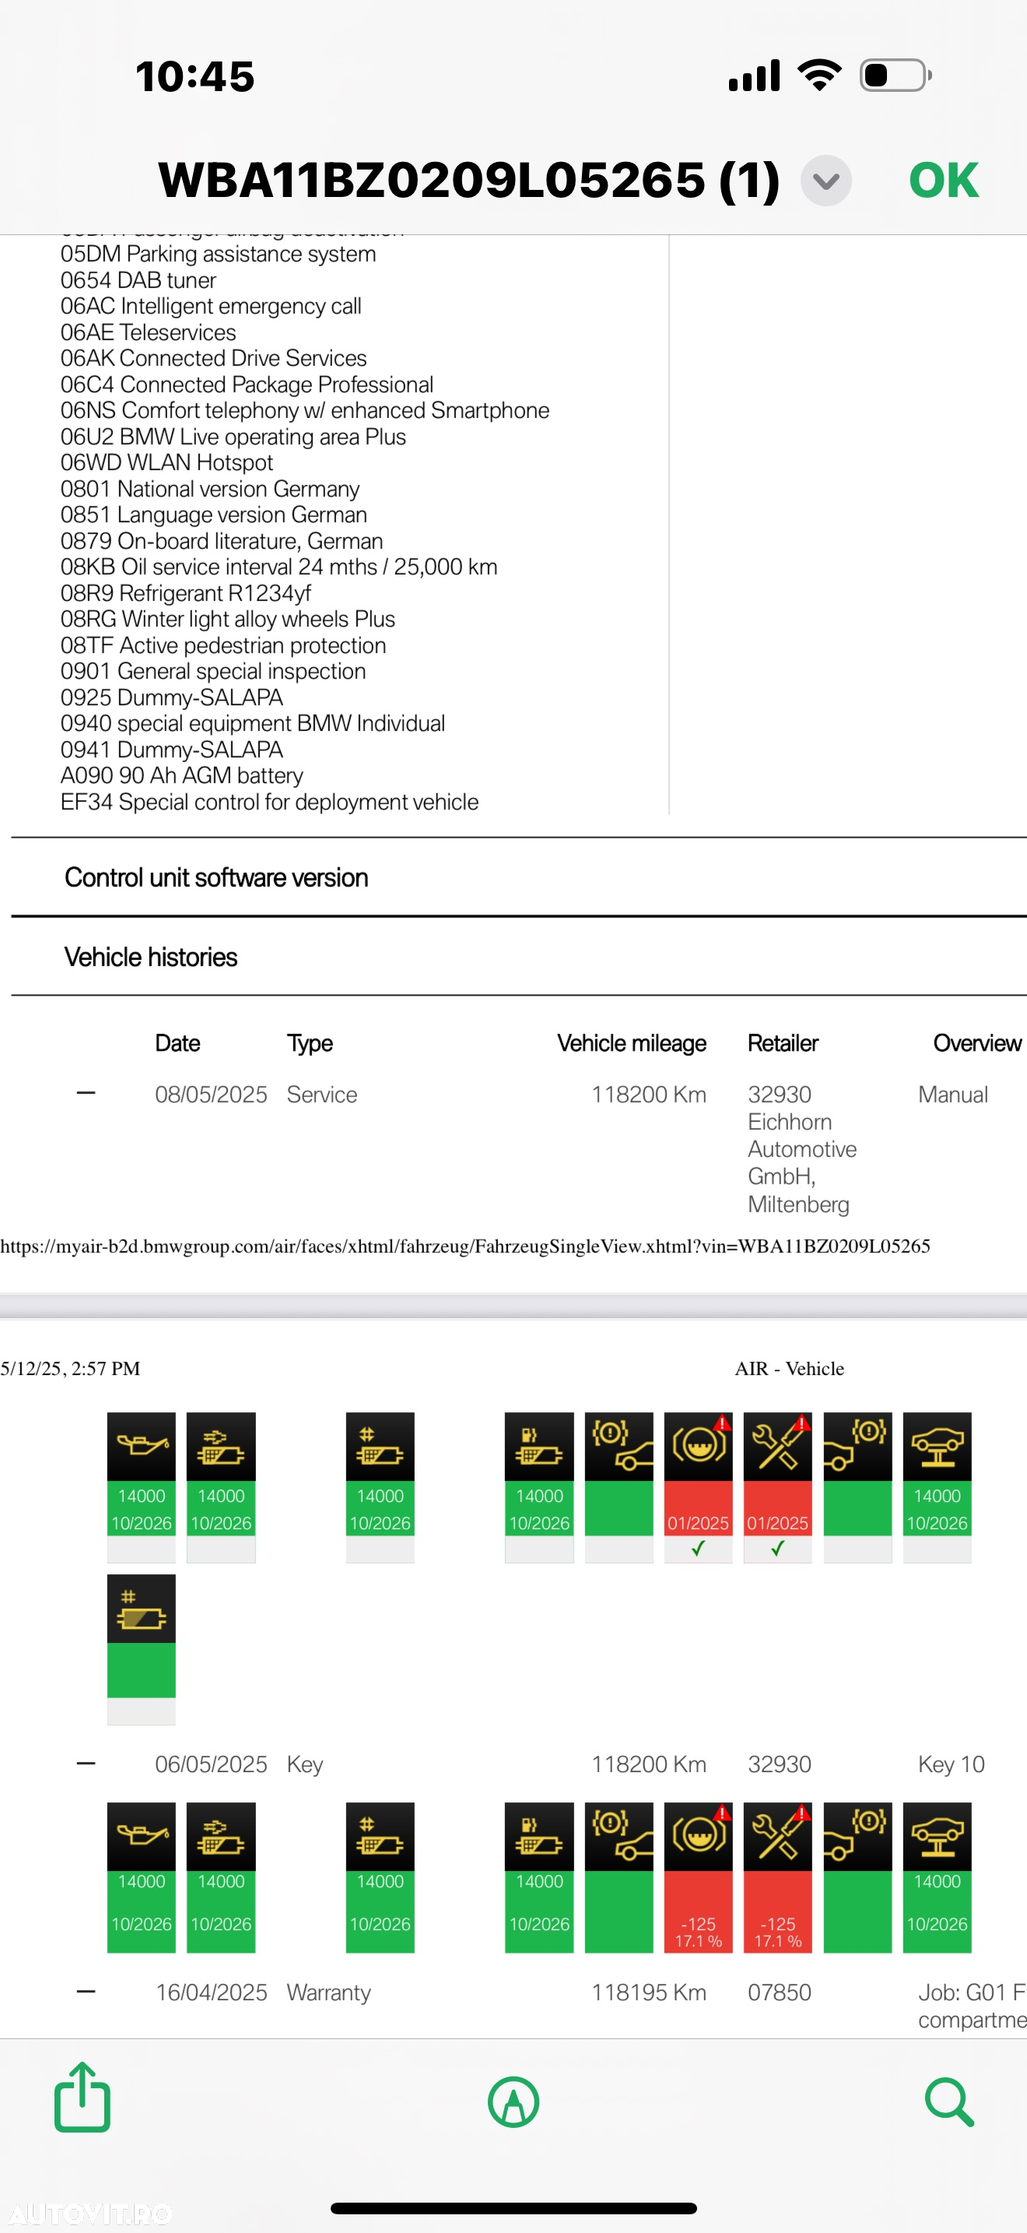
Task: Open the Control unit software version section
Action: tap(216, 877)
